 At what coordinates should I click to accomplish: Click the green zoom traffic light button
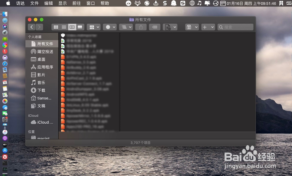41,19
